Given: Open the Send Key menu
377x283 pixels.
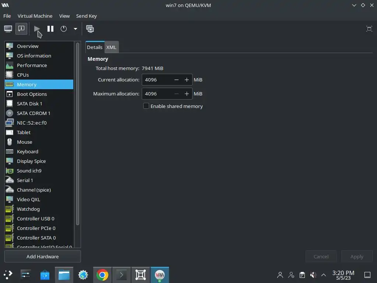Looking at the screenshot, I should [x=86, y=16].
